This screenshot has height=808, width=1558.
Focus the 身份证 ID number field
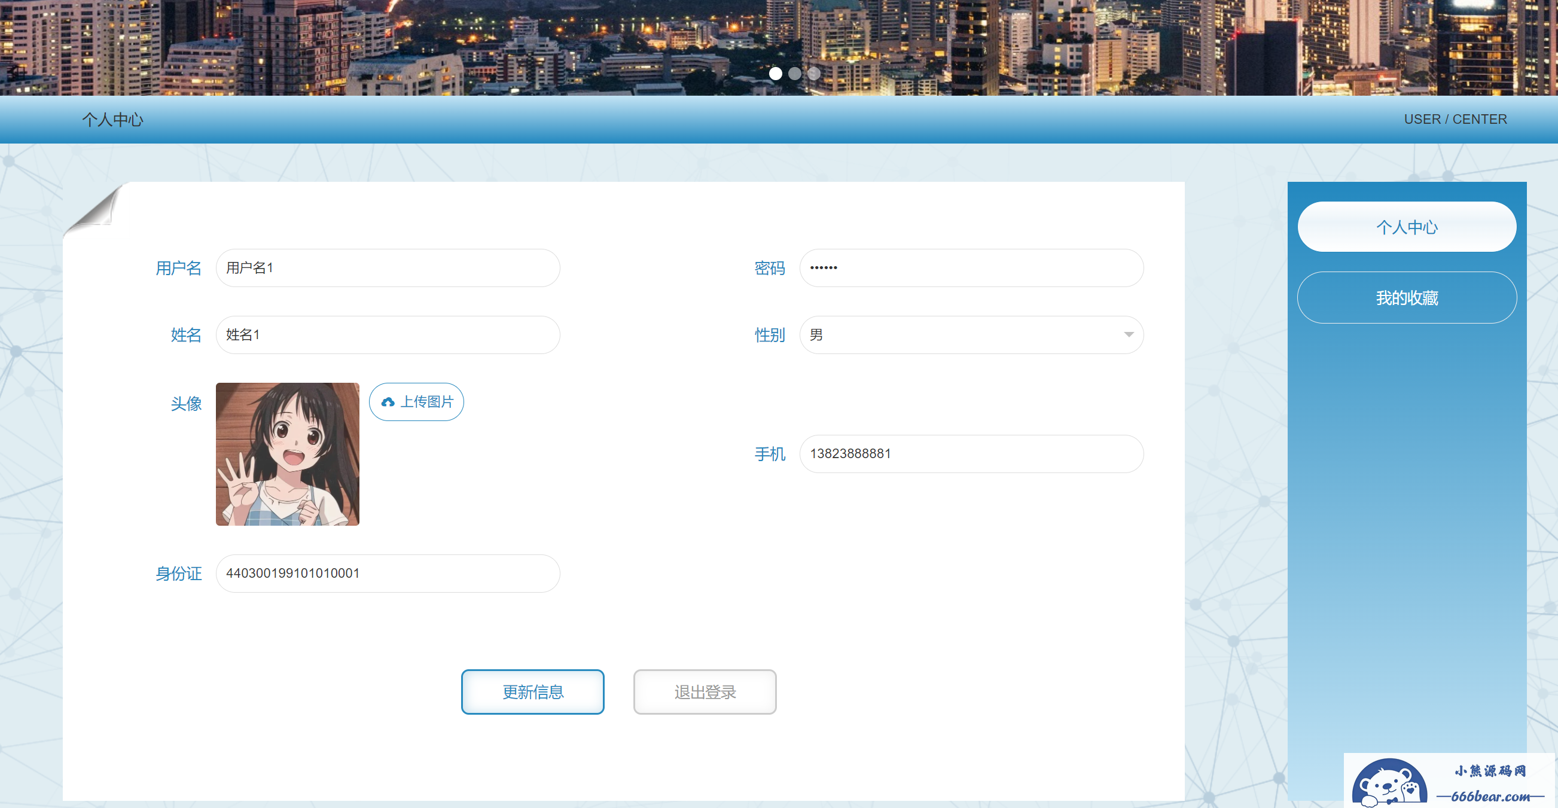coord(388,574)
